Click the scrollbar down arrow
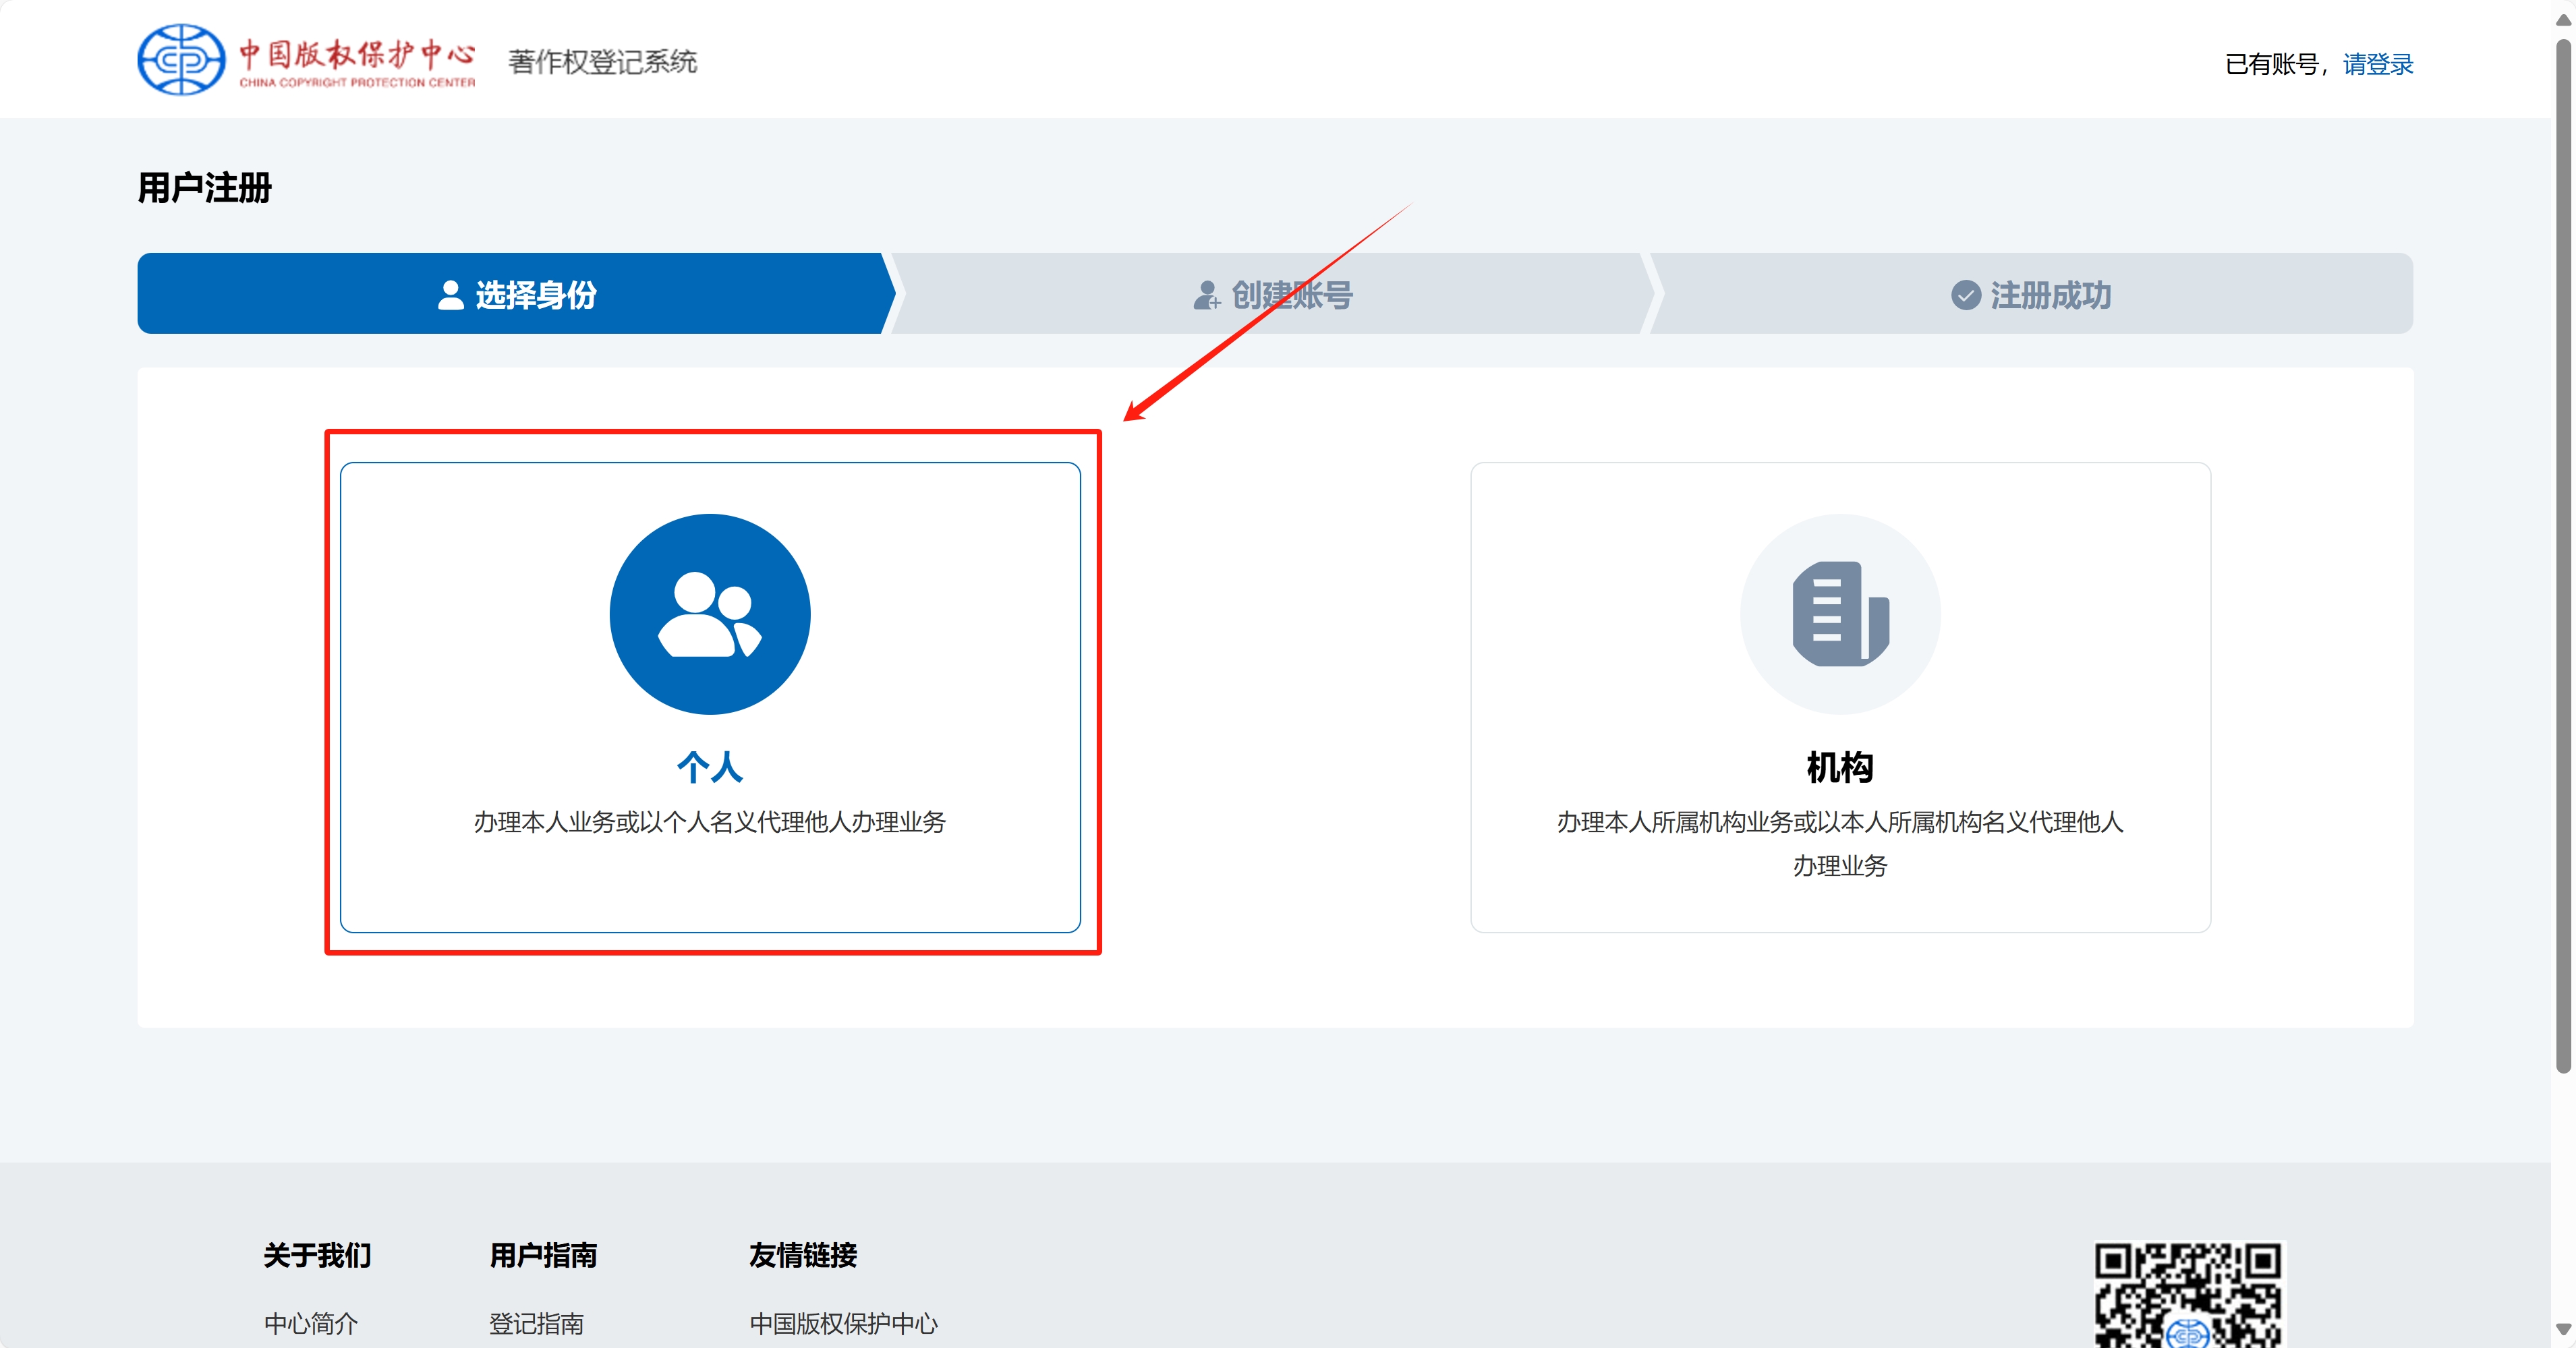 point(2563,1330)
